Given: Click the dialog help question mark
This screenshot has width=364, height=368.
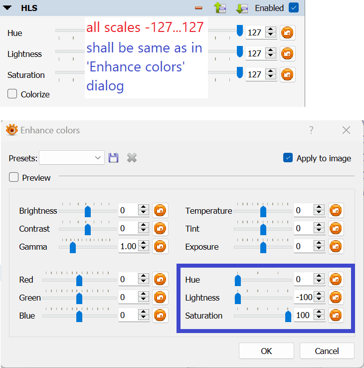Looking at the screenshot, I should [311, 130].
